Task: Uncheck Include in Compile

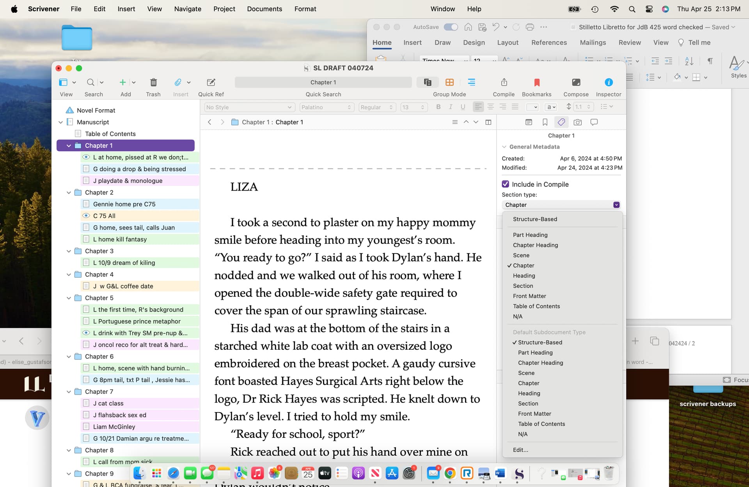Action: coord(505,184)
